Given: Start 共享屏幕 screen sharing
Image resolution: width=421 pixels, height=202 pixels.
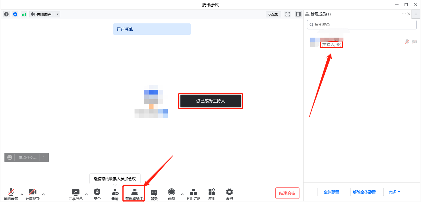Looking at the screenshot, I should 76,194.
